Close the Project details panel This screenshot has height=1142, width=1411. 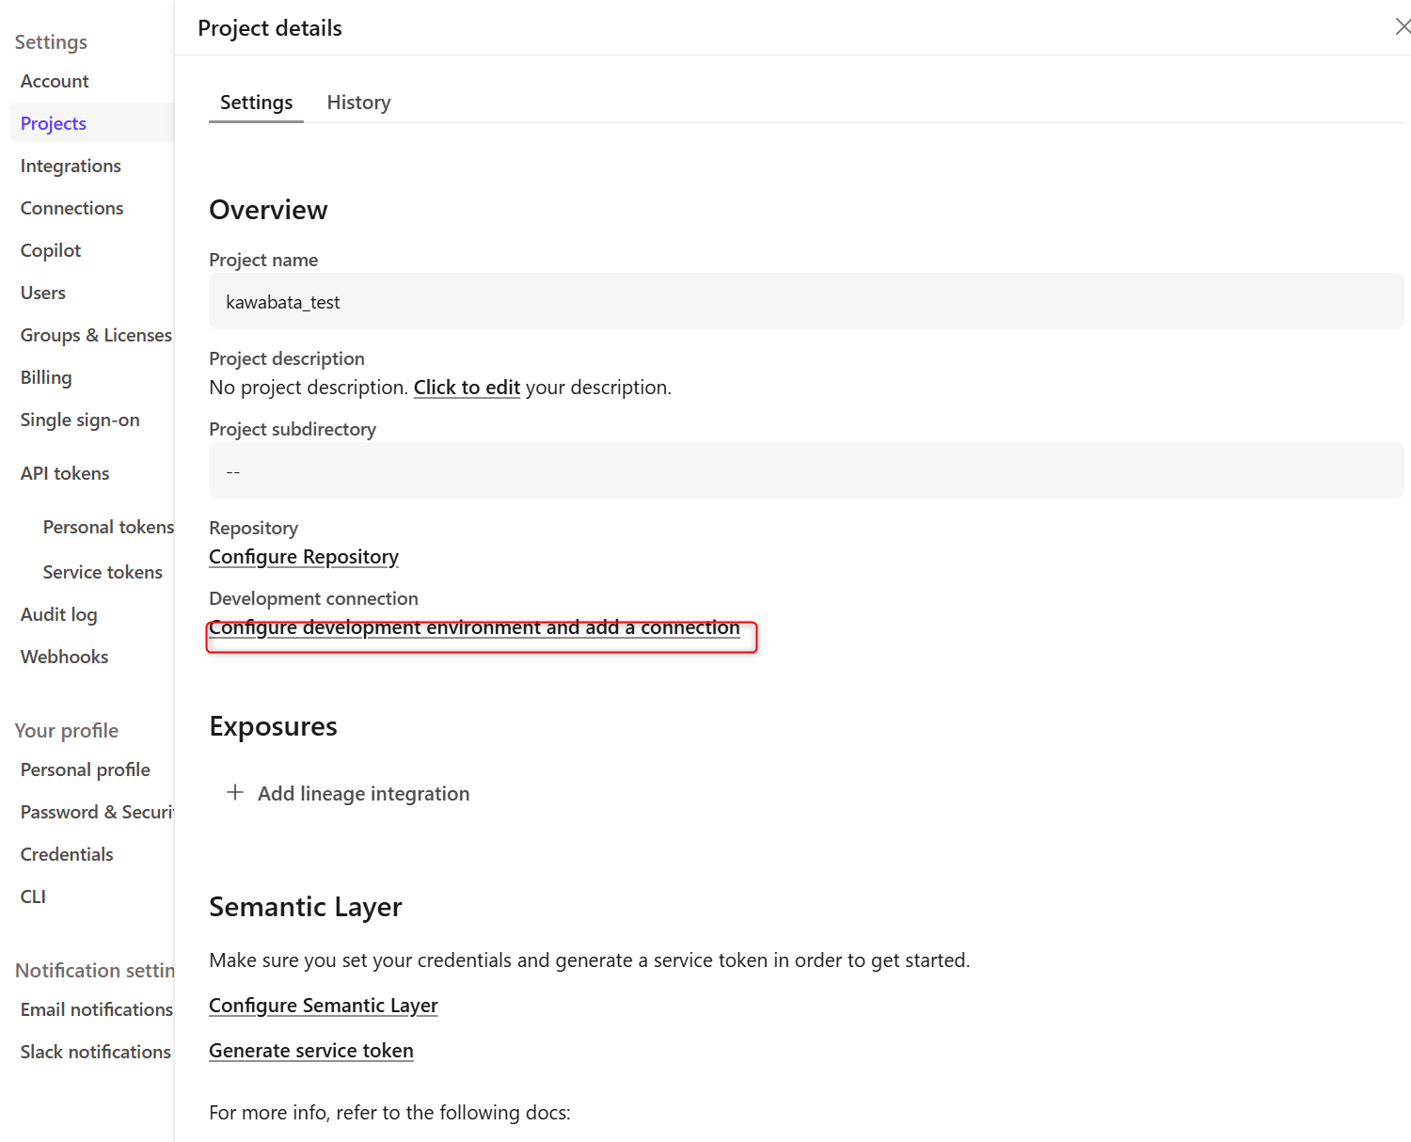click(x=1403, y=26)
